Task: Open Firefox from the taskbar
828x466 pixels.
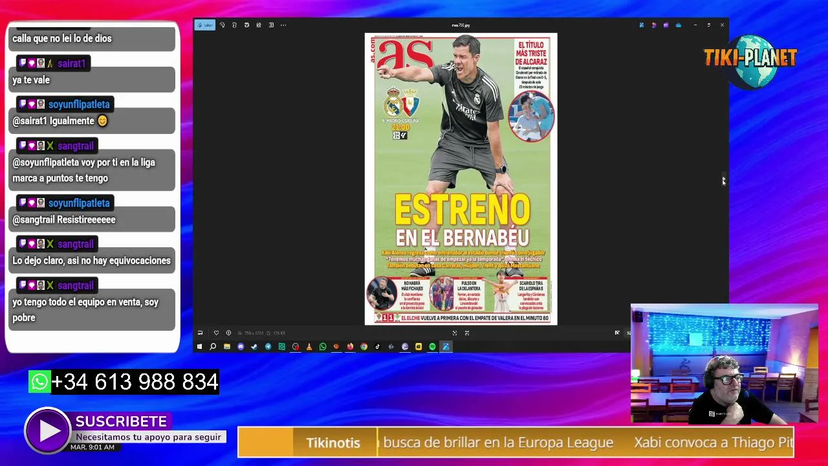Action: [350, 347]
